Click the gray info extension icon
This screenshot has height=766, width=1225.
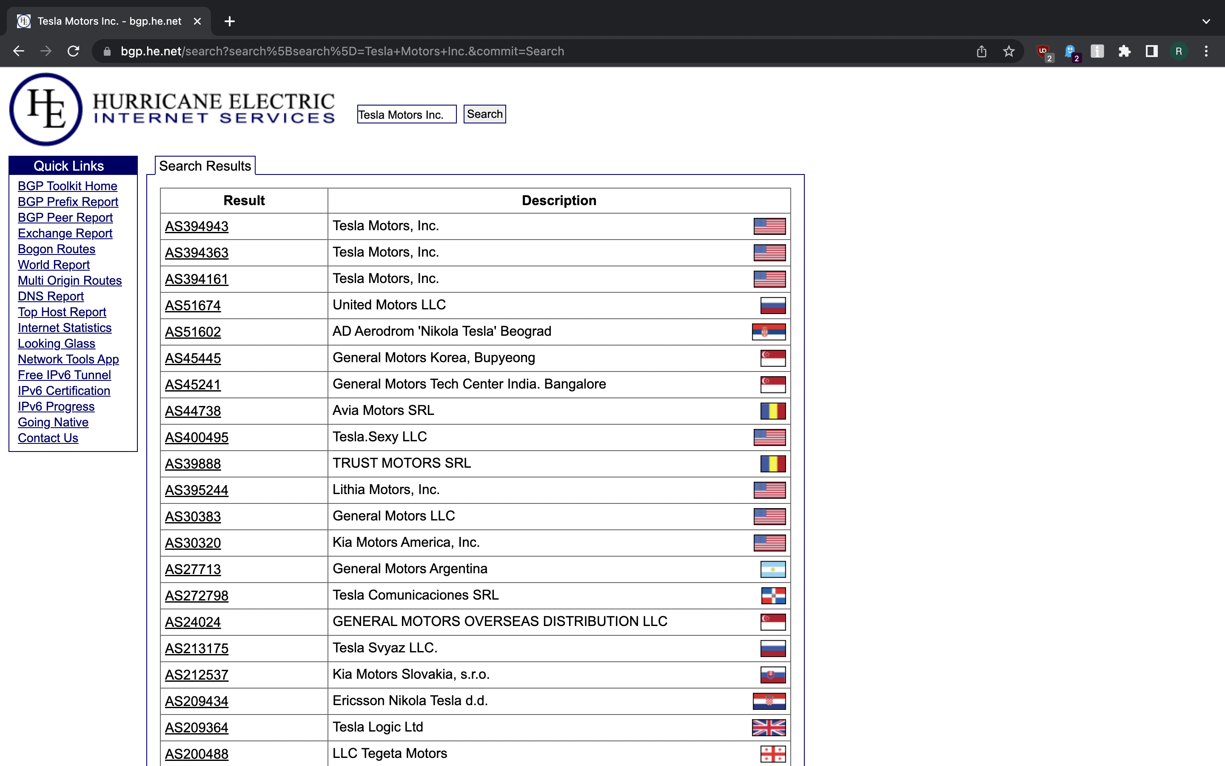pyautogui.click(x=1097, y=51)
